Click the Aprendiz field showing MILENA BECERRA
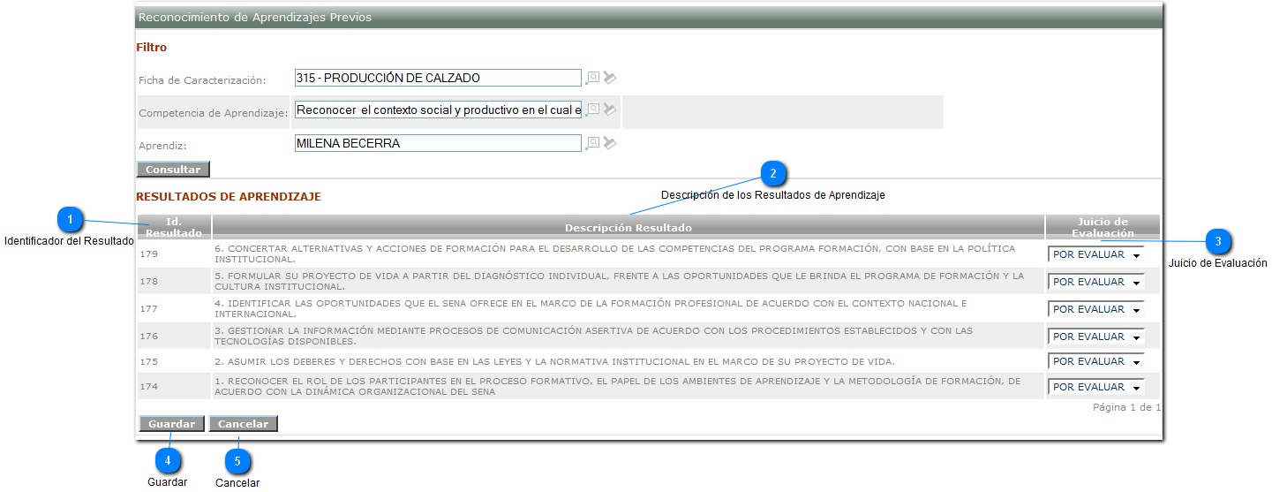 click(438, 143)
